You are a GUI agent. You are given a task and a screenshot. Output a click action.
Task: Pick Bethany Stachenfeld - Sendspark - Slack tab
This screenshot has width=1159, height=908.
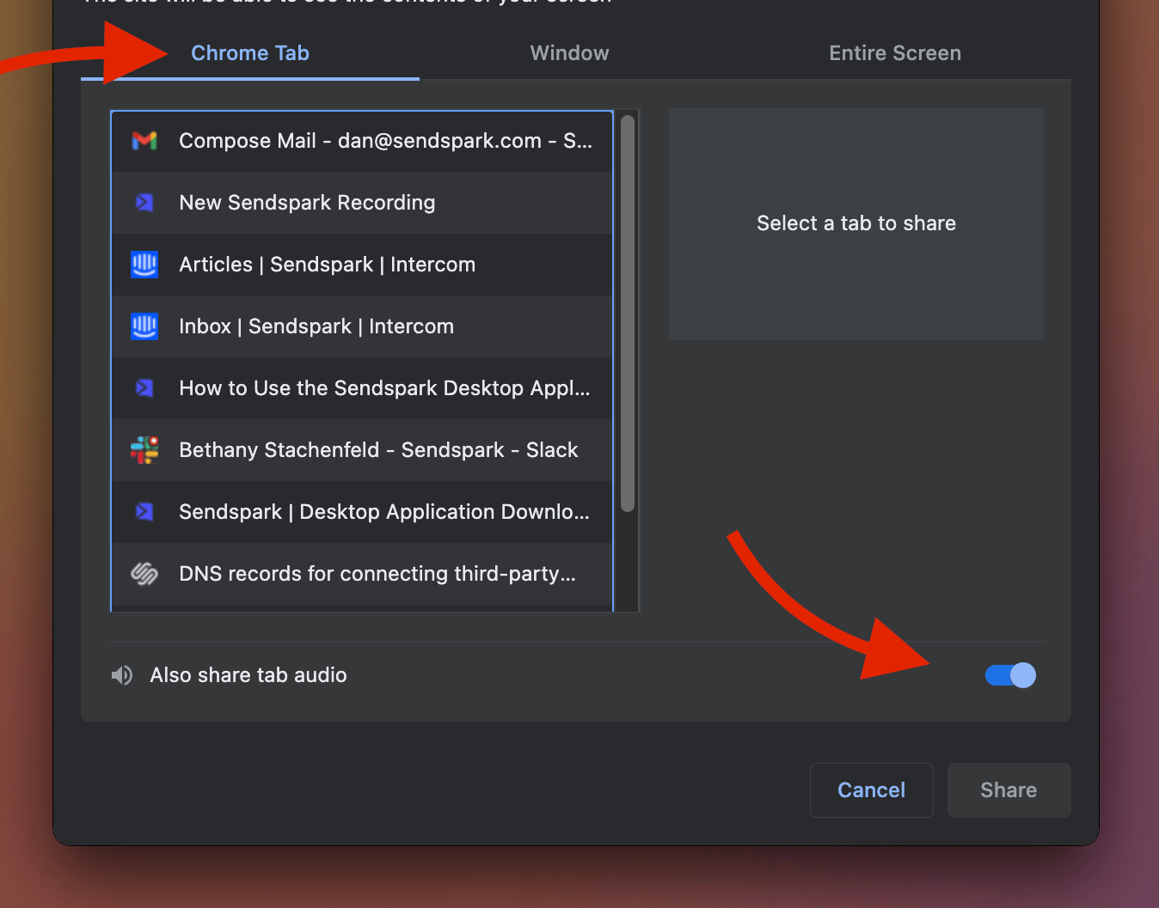click(362, 450)
